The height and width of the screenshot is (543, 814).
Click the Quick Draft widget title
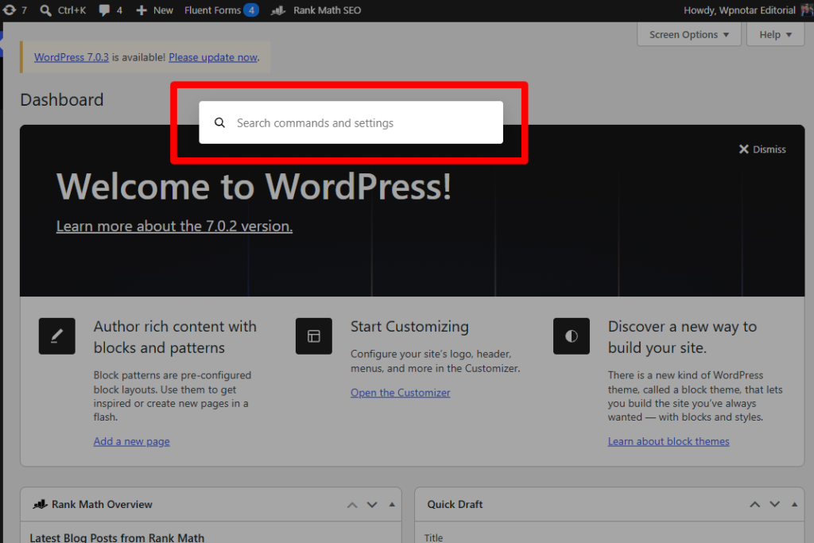point(455,505)
